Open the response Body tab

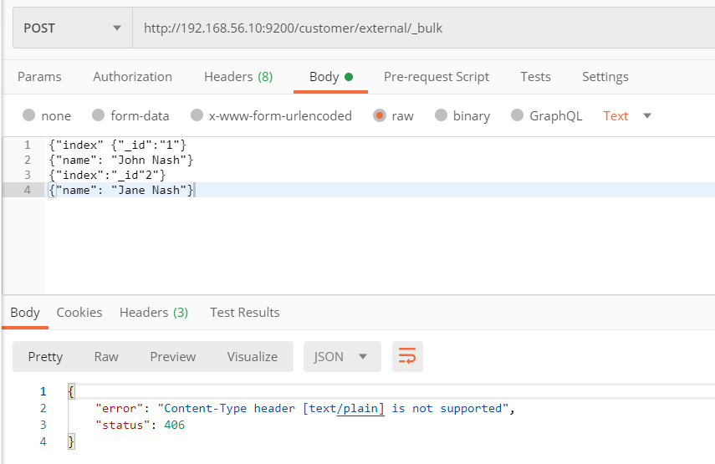click(25, 312)
